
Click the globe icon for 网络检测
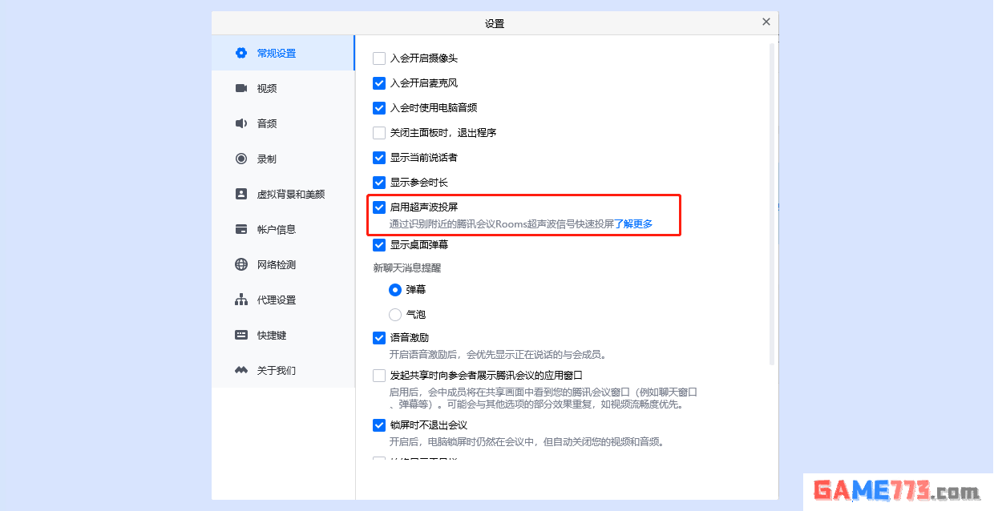pos(240,264)
